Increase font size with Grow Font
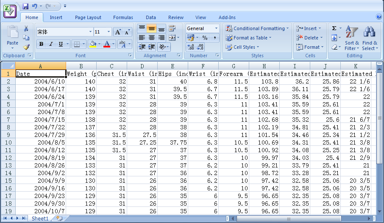Viewport: 384px width, 223px height. tap(118, 32)
